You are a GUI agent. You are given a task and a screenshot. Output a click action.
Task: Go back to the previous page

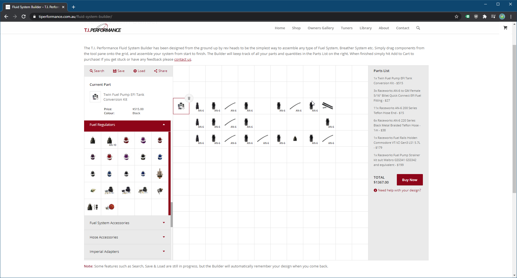[x=6, y=17]
